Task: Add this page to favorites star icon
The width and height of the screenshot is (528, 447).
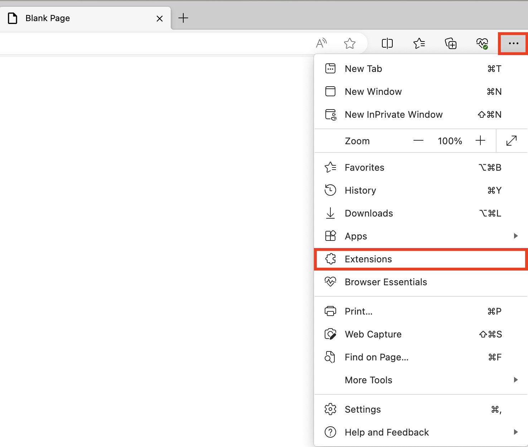Action: (349, 44)
